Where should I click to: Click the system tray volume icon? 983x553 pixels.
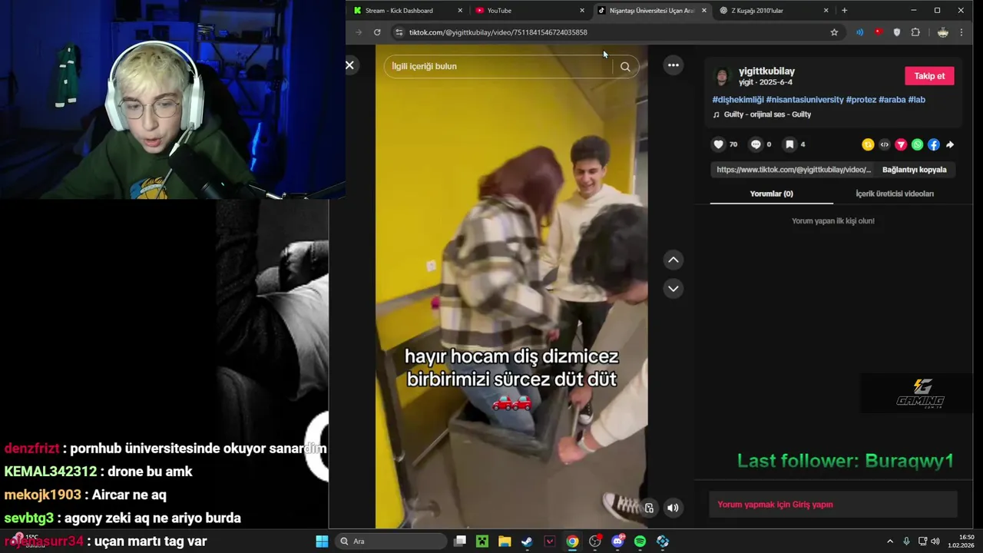tap(935, 541)
